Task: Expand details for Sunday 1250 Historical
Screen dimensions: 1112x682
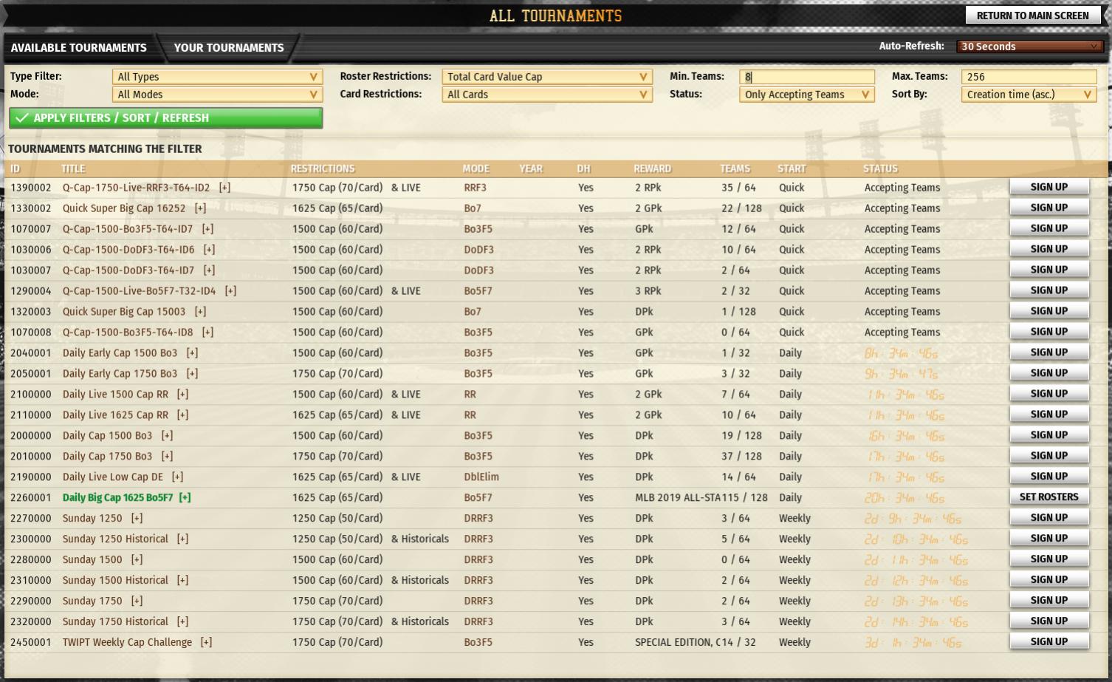Action: (x=183, y=539)
